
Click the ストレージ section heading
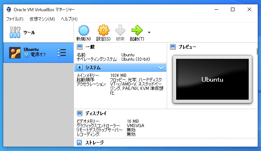click(94, 143)
